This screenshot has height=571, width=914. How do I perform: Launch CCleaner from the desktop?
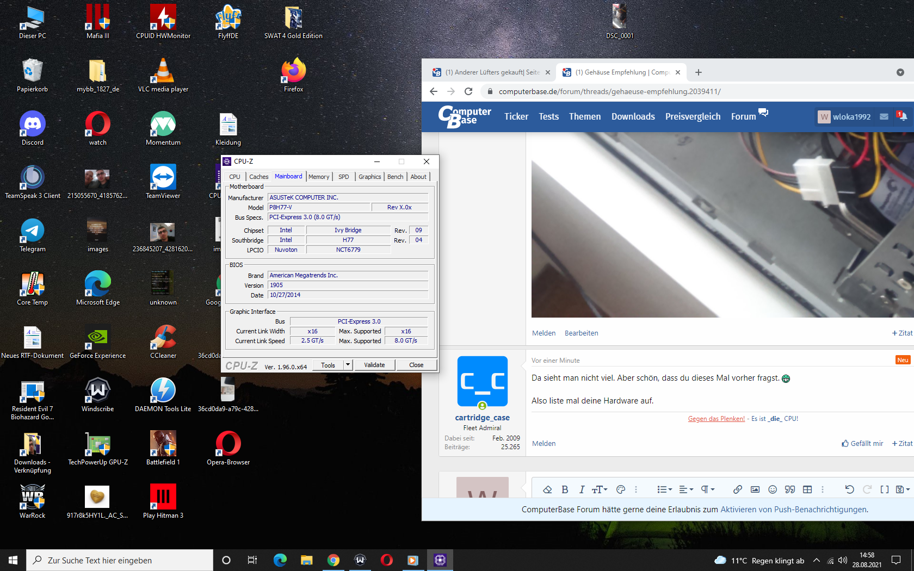tap(163, 342)
